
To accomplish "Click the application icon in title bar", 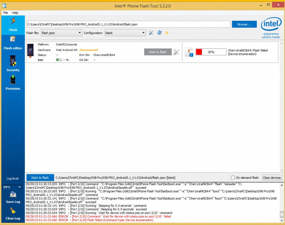I will coord(4,6).
